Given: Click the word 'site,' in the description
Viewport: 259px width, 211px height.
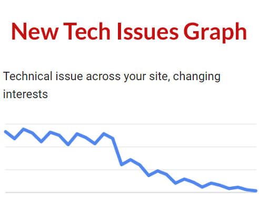Looking at the screenshot, I should point(160,76).
